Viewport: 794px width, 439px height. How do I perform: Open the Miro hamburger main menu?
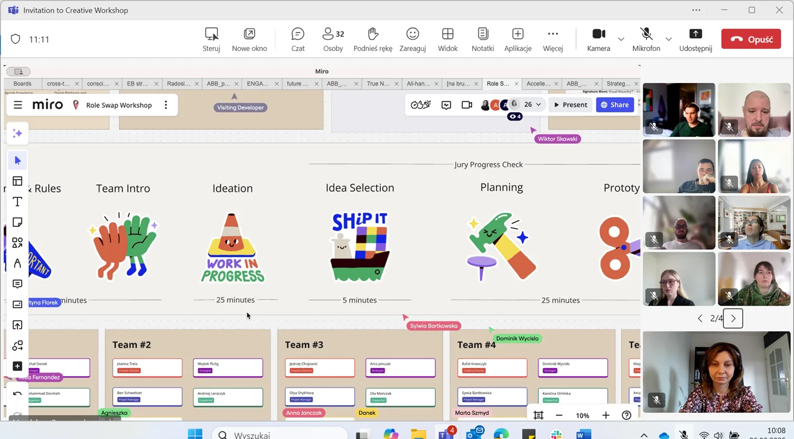coord(18,105)
